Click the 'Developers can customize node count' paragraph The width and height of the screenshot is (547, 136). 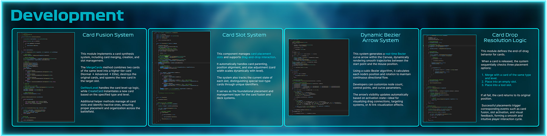pyautogui.click(x=378, y=86)
